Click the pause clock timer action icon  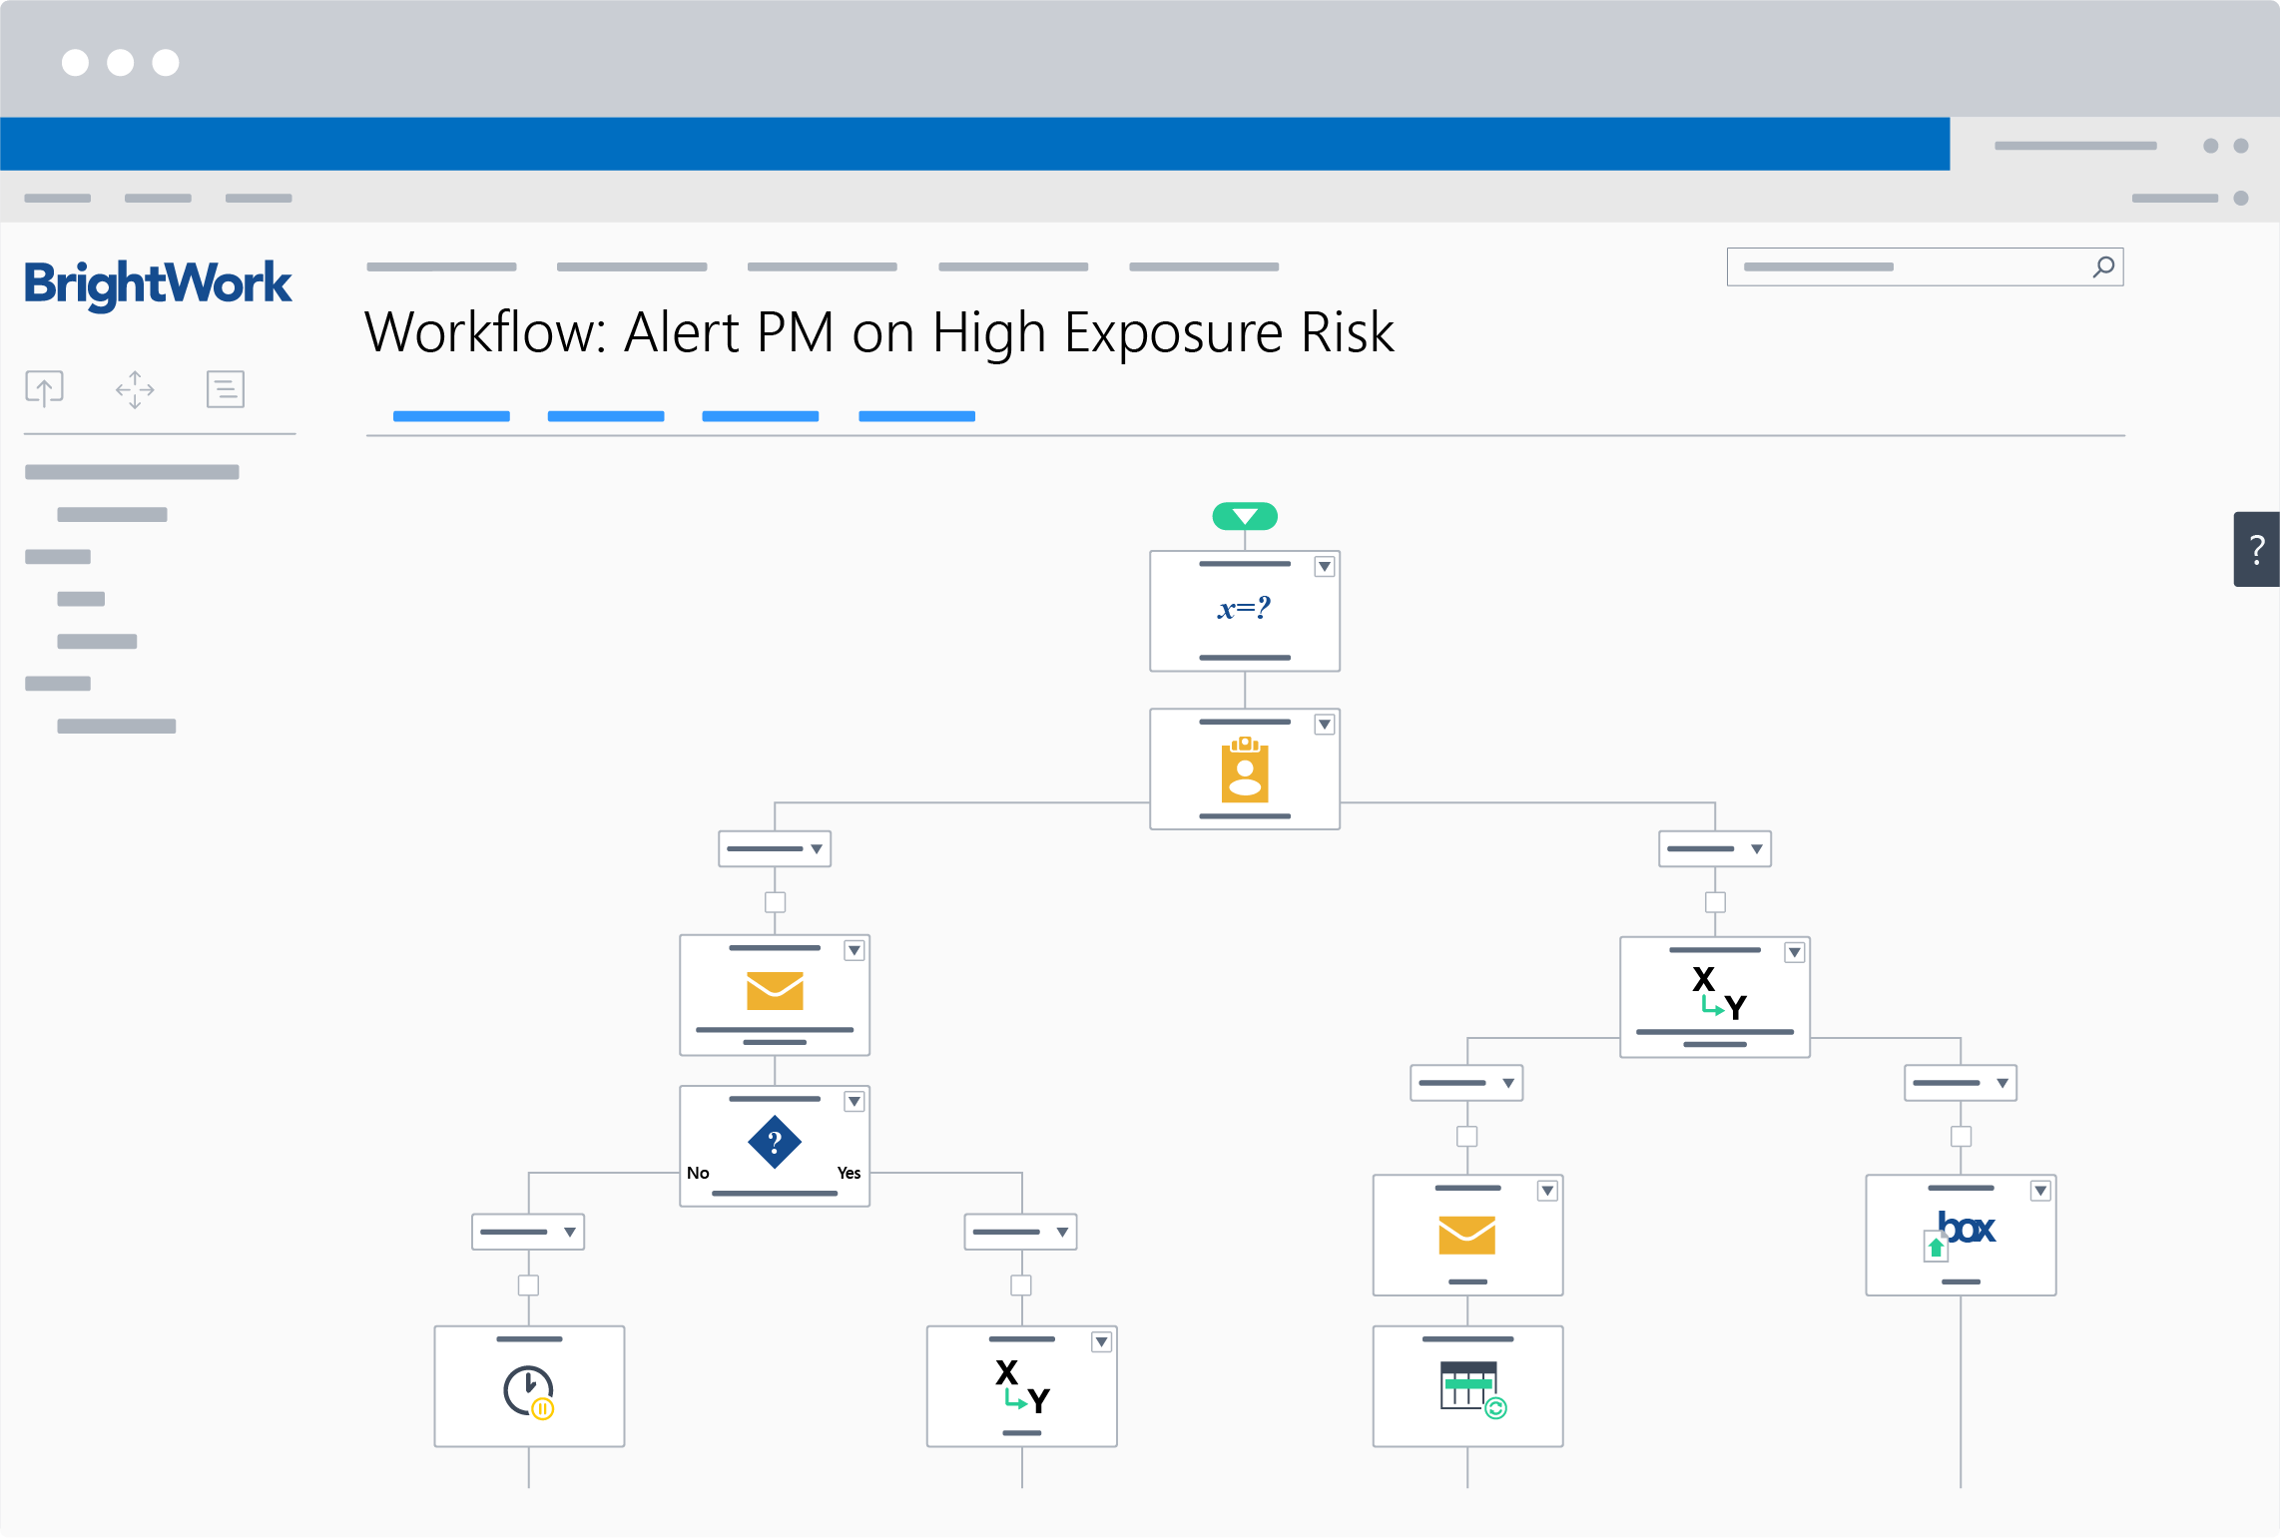pos(528,1390)
